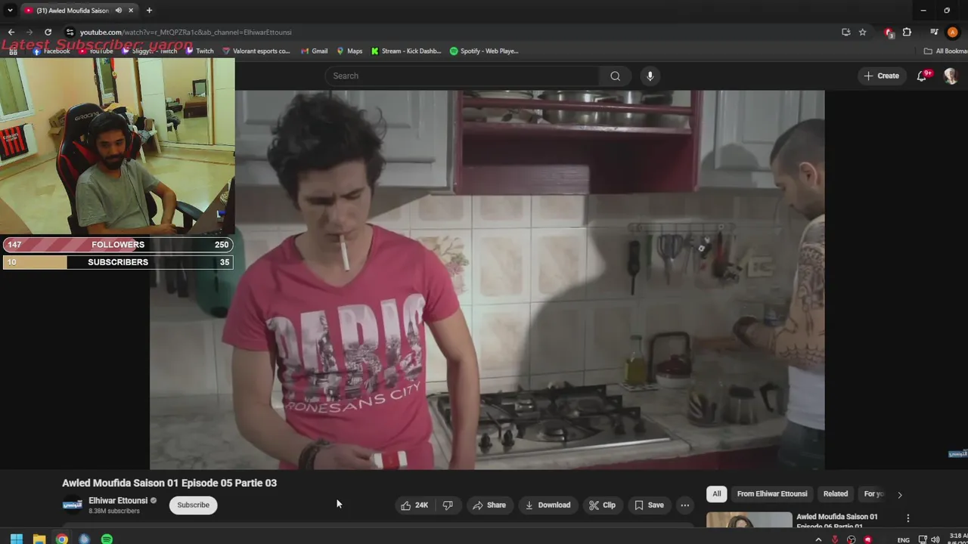Click the browser Back arrow
968x544 pixels.
(11, 32)
